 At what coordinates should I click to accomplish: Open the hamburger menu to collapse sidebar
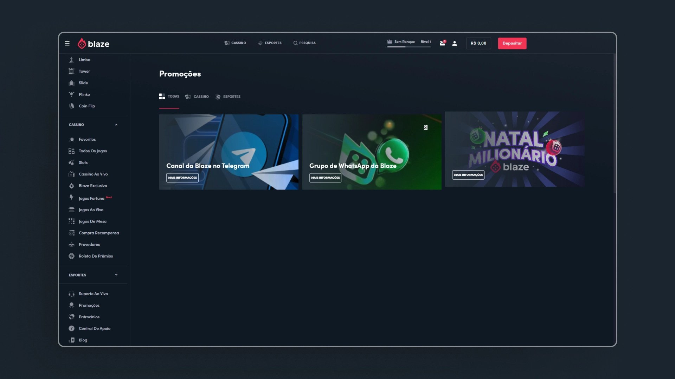coord(67,43)
